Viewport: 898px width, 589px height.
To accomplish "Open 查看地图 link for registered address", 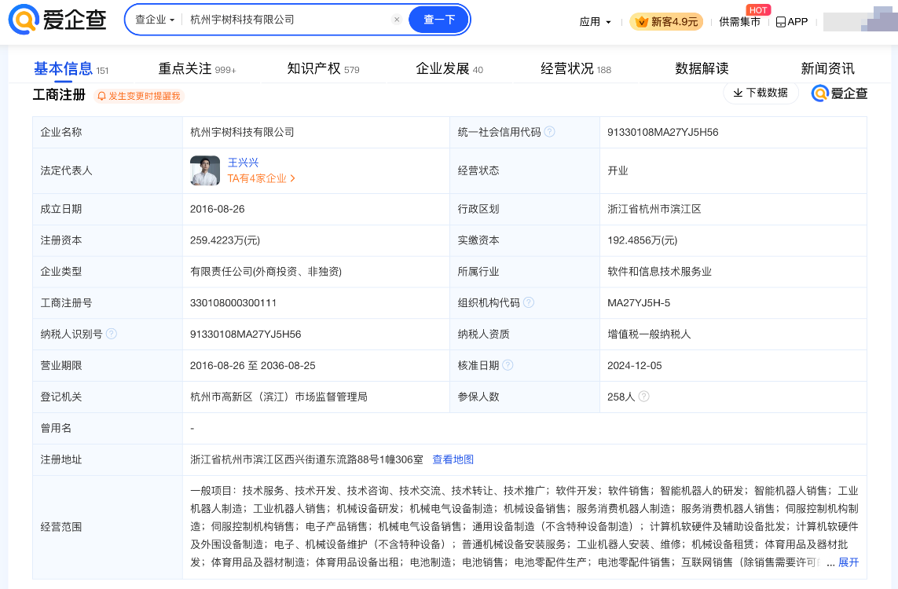I will 453,459.
